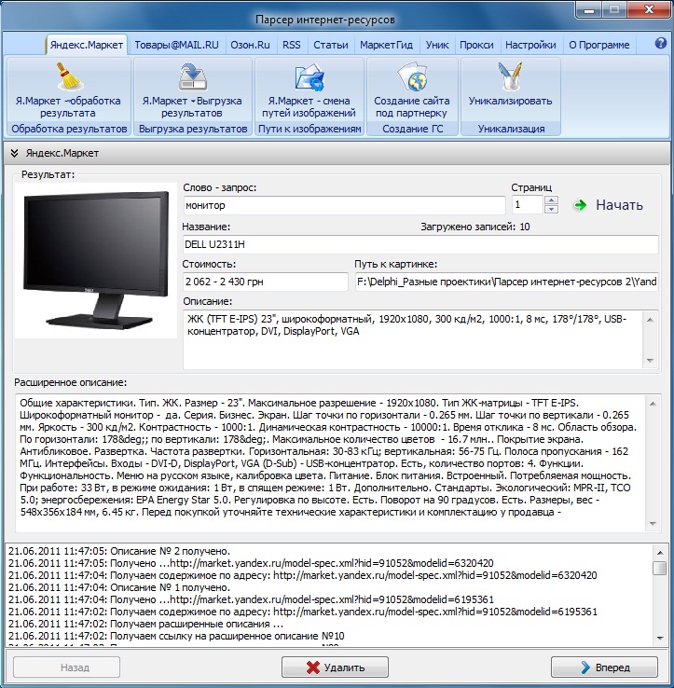
Task: Open the Озон.Ru tab
Action: 250,45
